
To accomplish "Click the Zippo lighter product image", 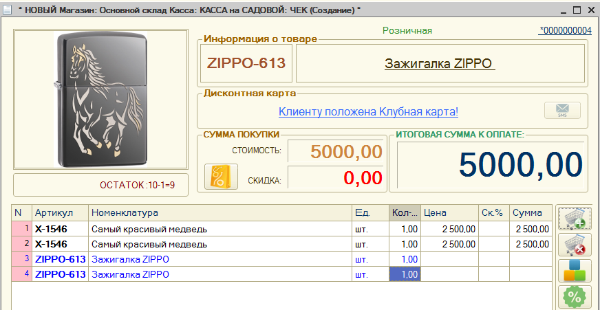I will click(x=100, y=100).
